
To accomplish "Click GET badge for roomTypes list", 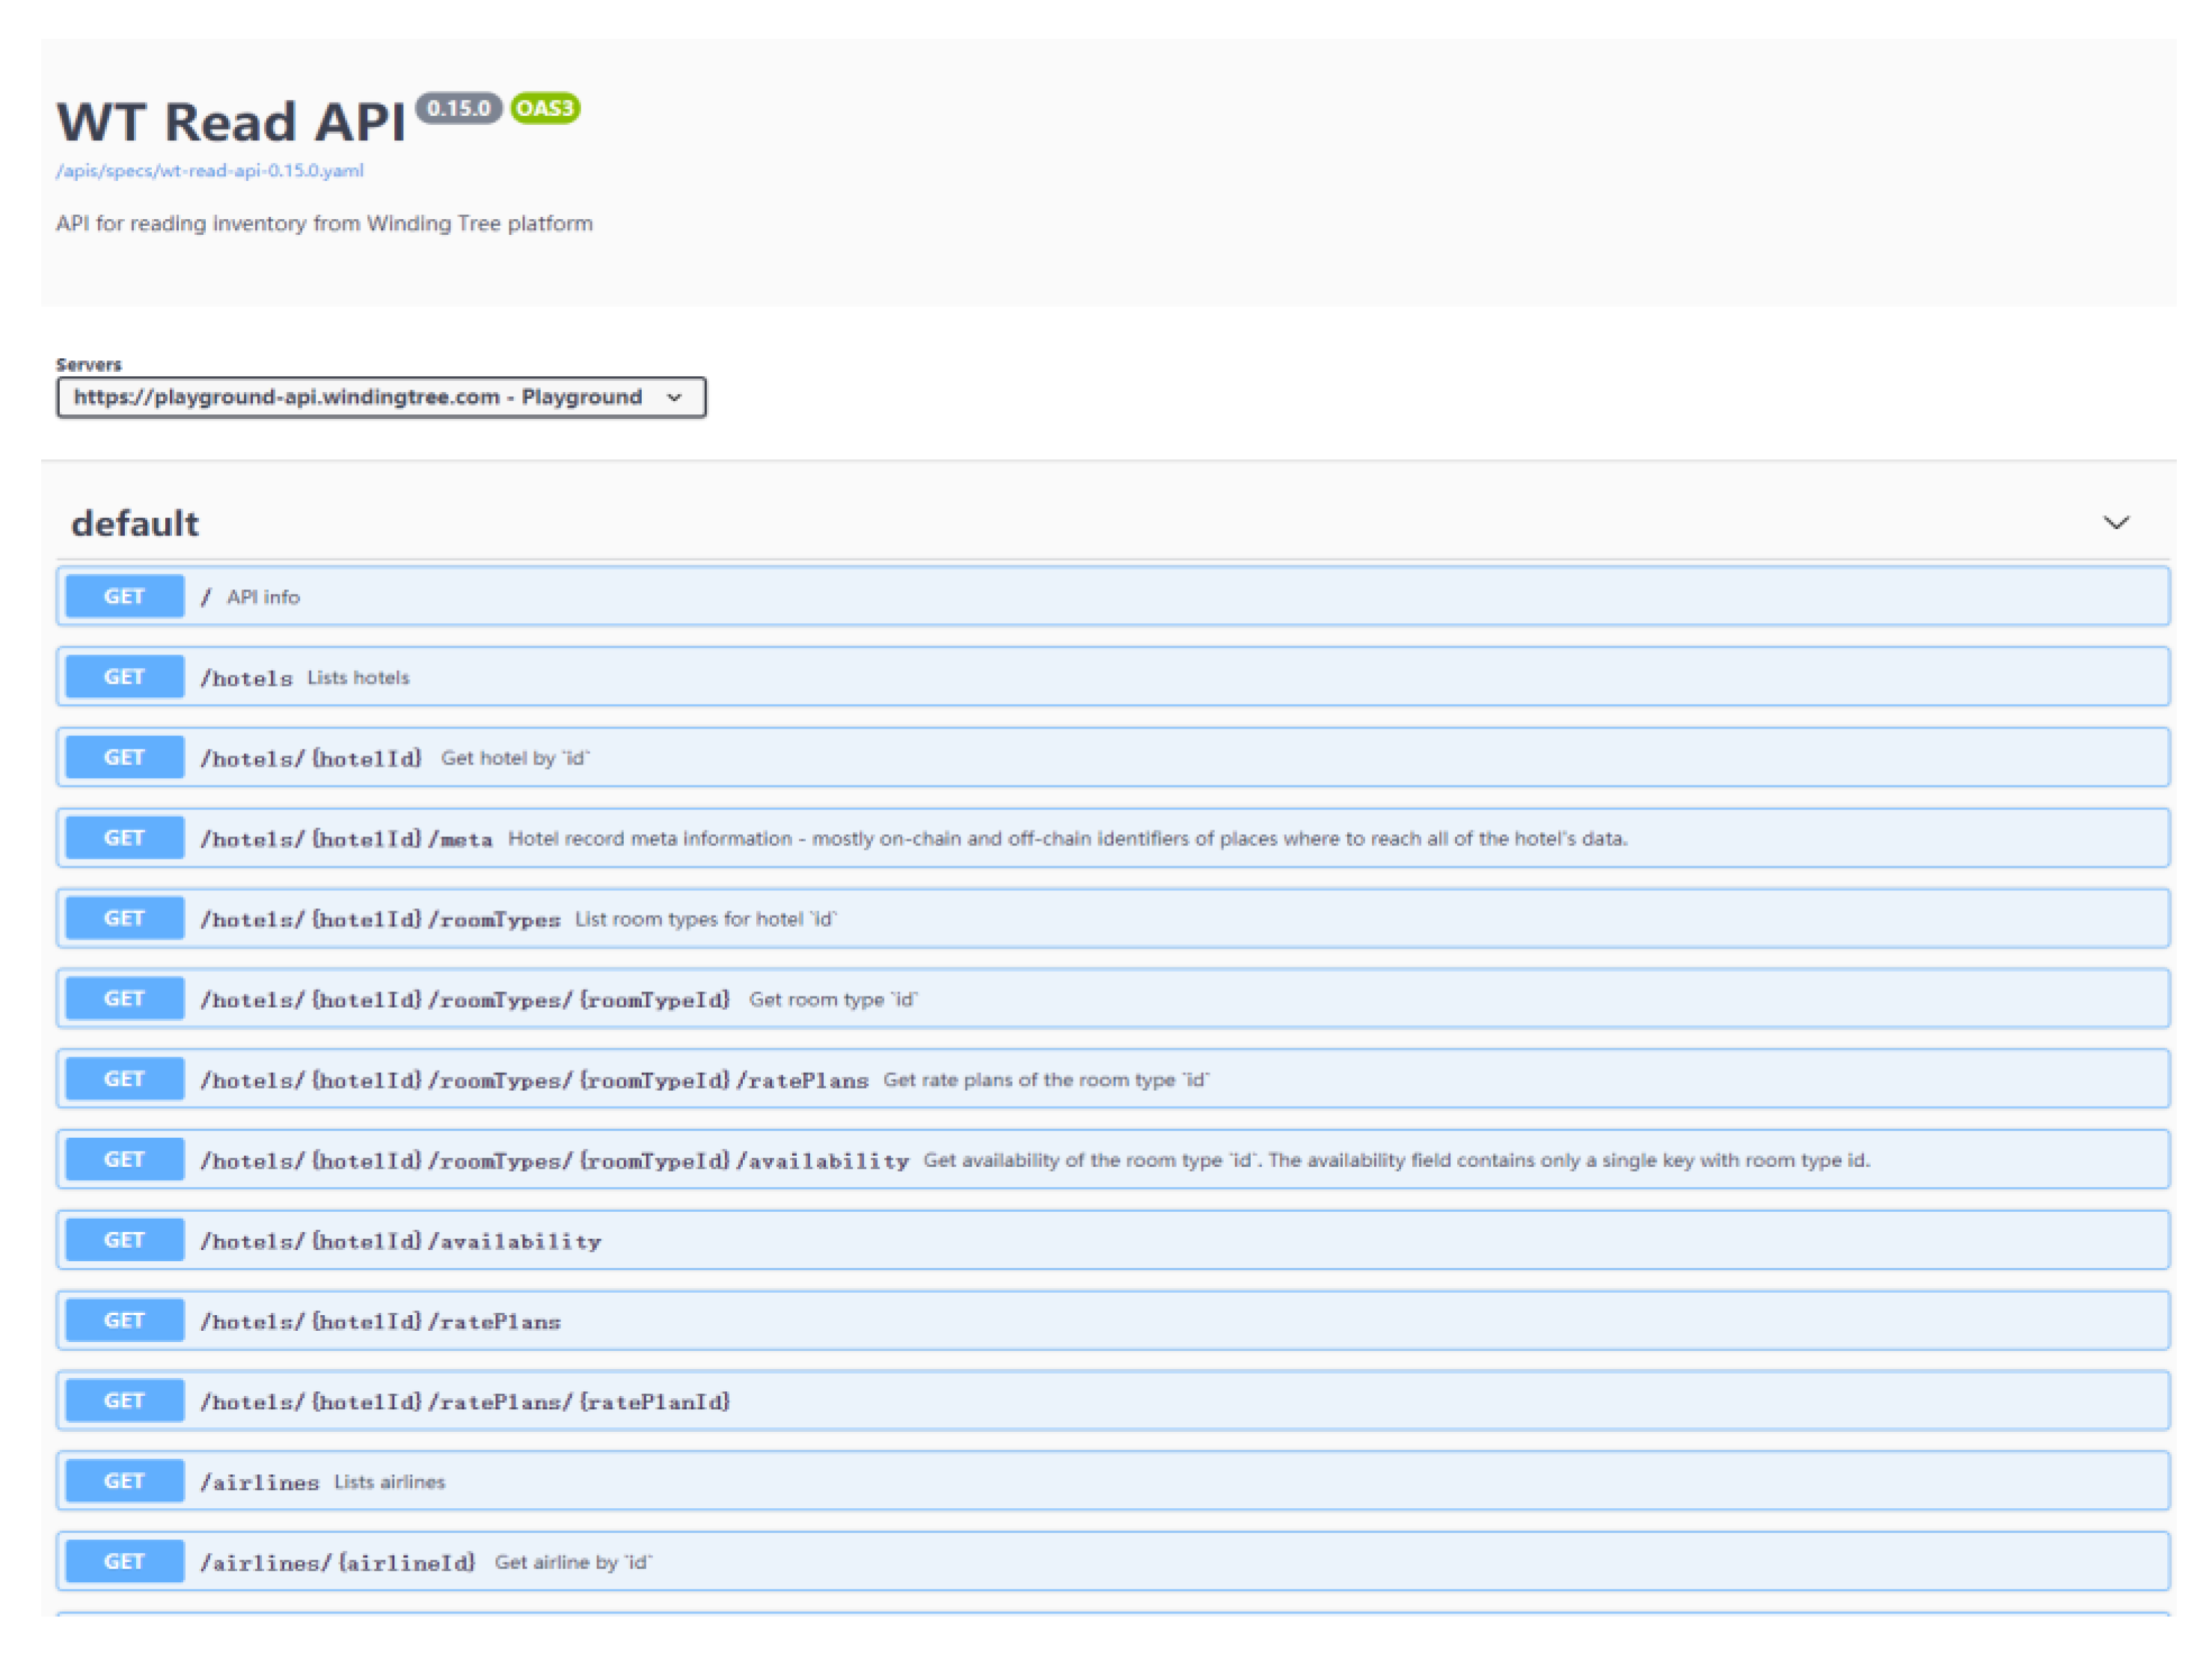I will pos(124,919).
